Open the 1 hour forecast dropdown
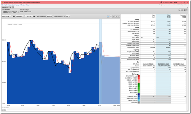Viewport: 191px width, 114px height. click(29, 16)
